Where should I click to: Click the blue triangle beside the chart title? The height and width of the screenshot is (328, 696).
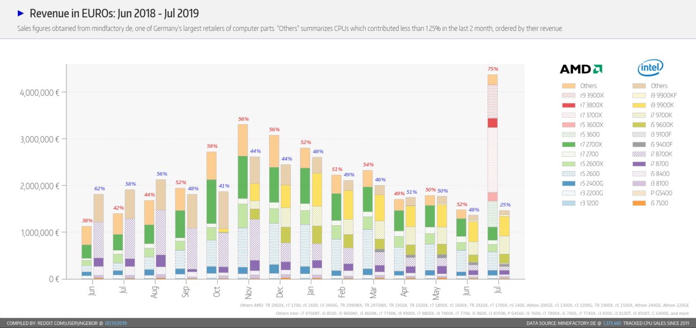tap(21, 13)
